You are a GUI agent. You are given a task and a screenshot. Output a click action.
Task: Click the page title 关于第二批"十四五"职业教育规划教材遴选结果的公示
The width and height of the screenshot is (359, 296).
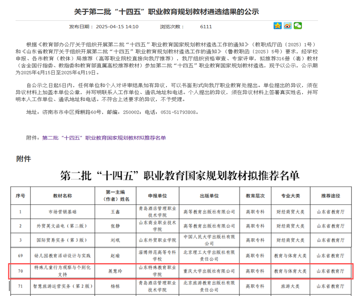tap(167, 11)
